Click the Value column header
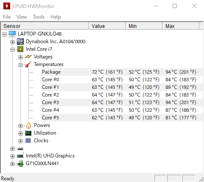204x182 pixels. click(x=107, y=26)
